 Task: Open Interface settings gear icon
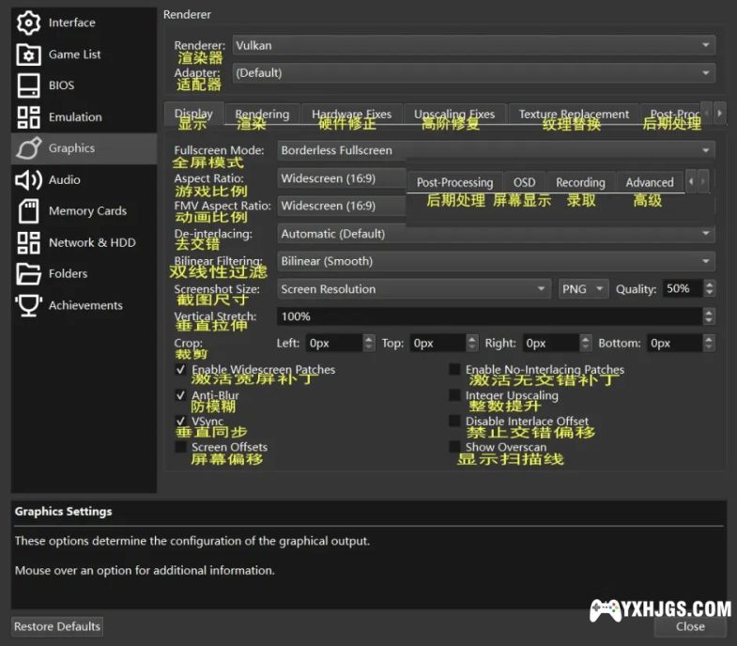pyautogui.click(x=29, y=23)
